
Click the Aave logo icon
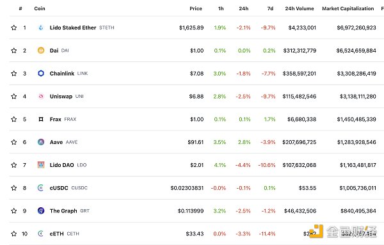41,142
